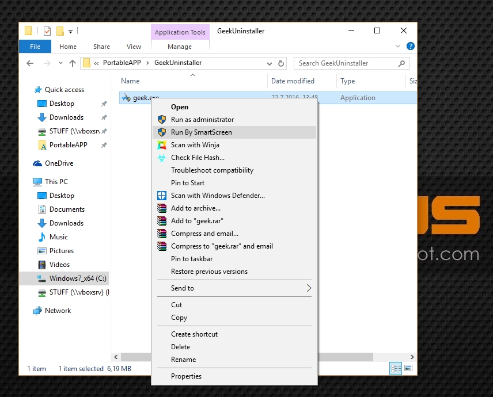Click the Scan with Winja icon
Screen dimensions: 493x397
click(x=162, y=145)
